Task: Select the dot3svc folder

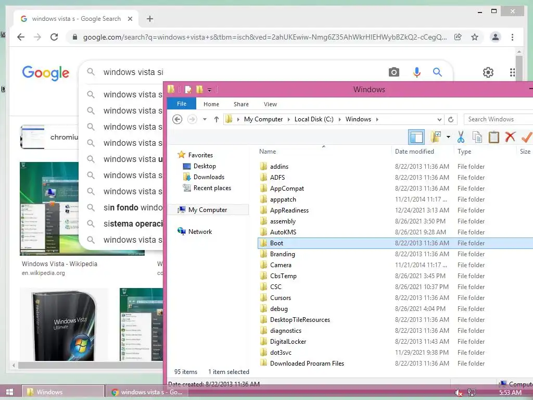Action: 281,353
